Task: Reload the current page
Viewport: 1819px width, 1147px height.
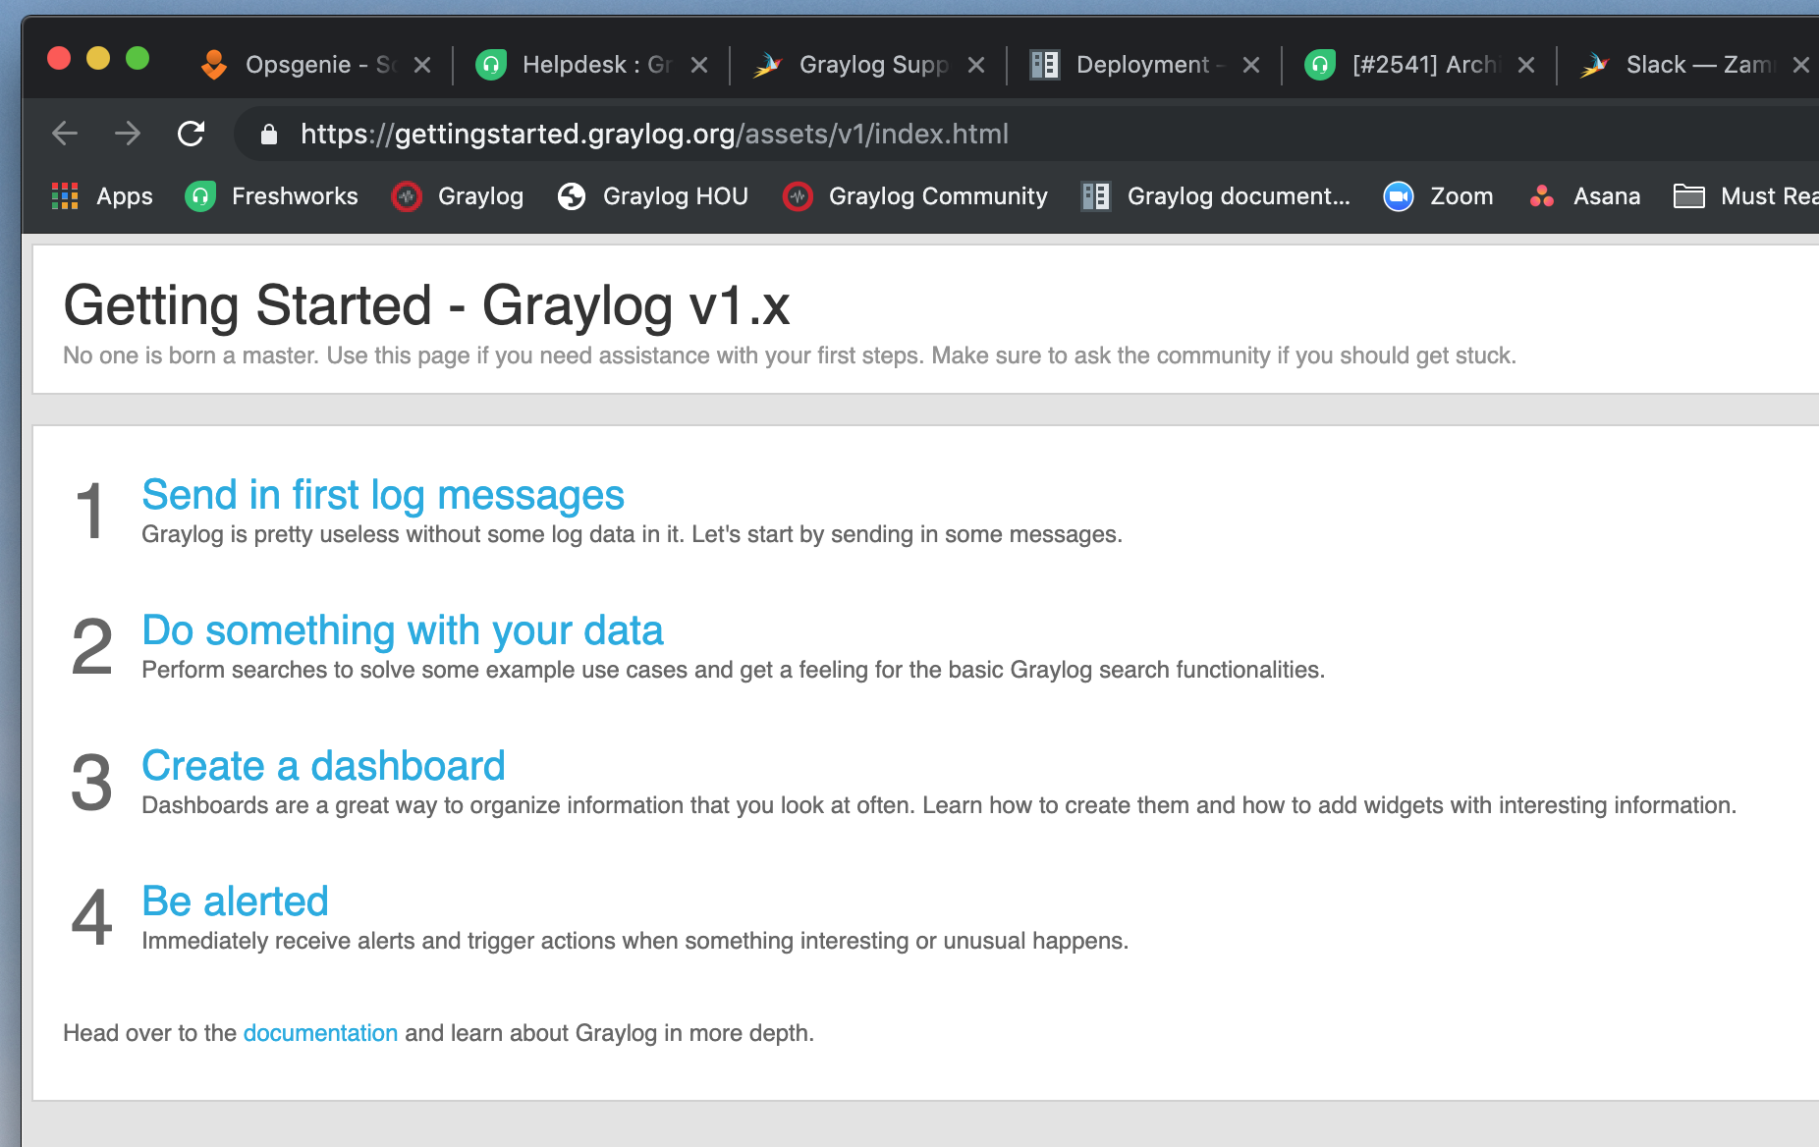Action: tap(193, 134)
